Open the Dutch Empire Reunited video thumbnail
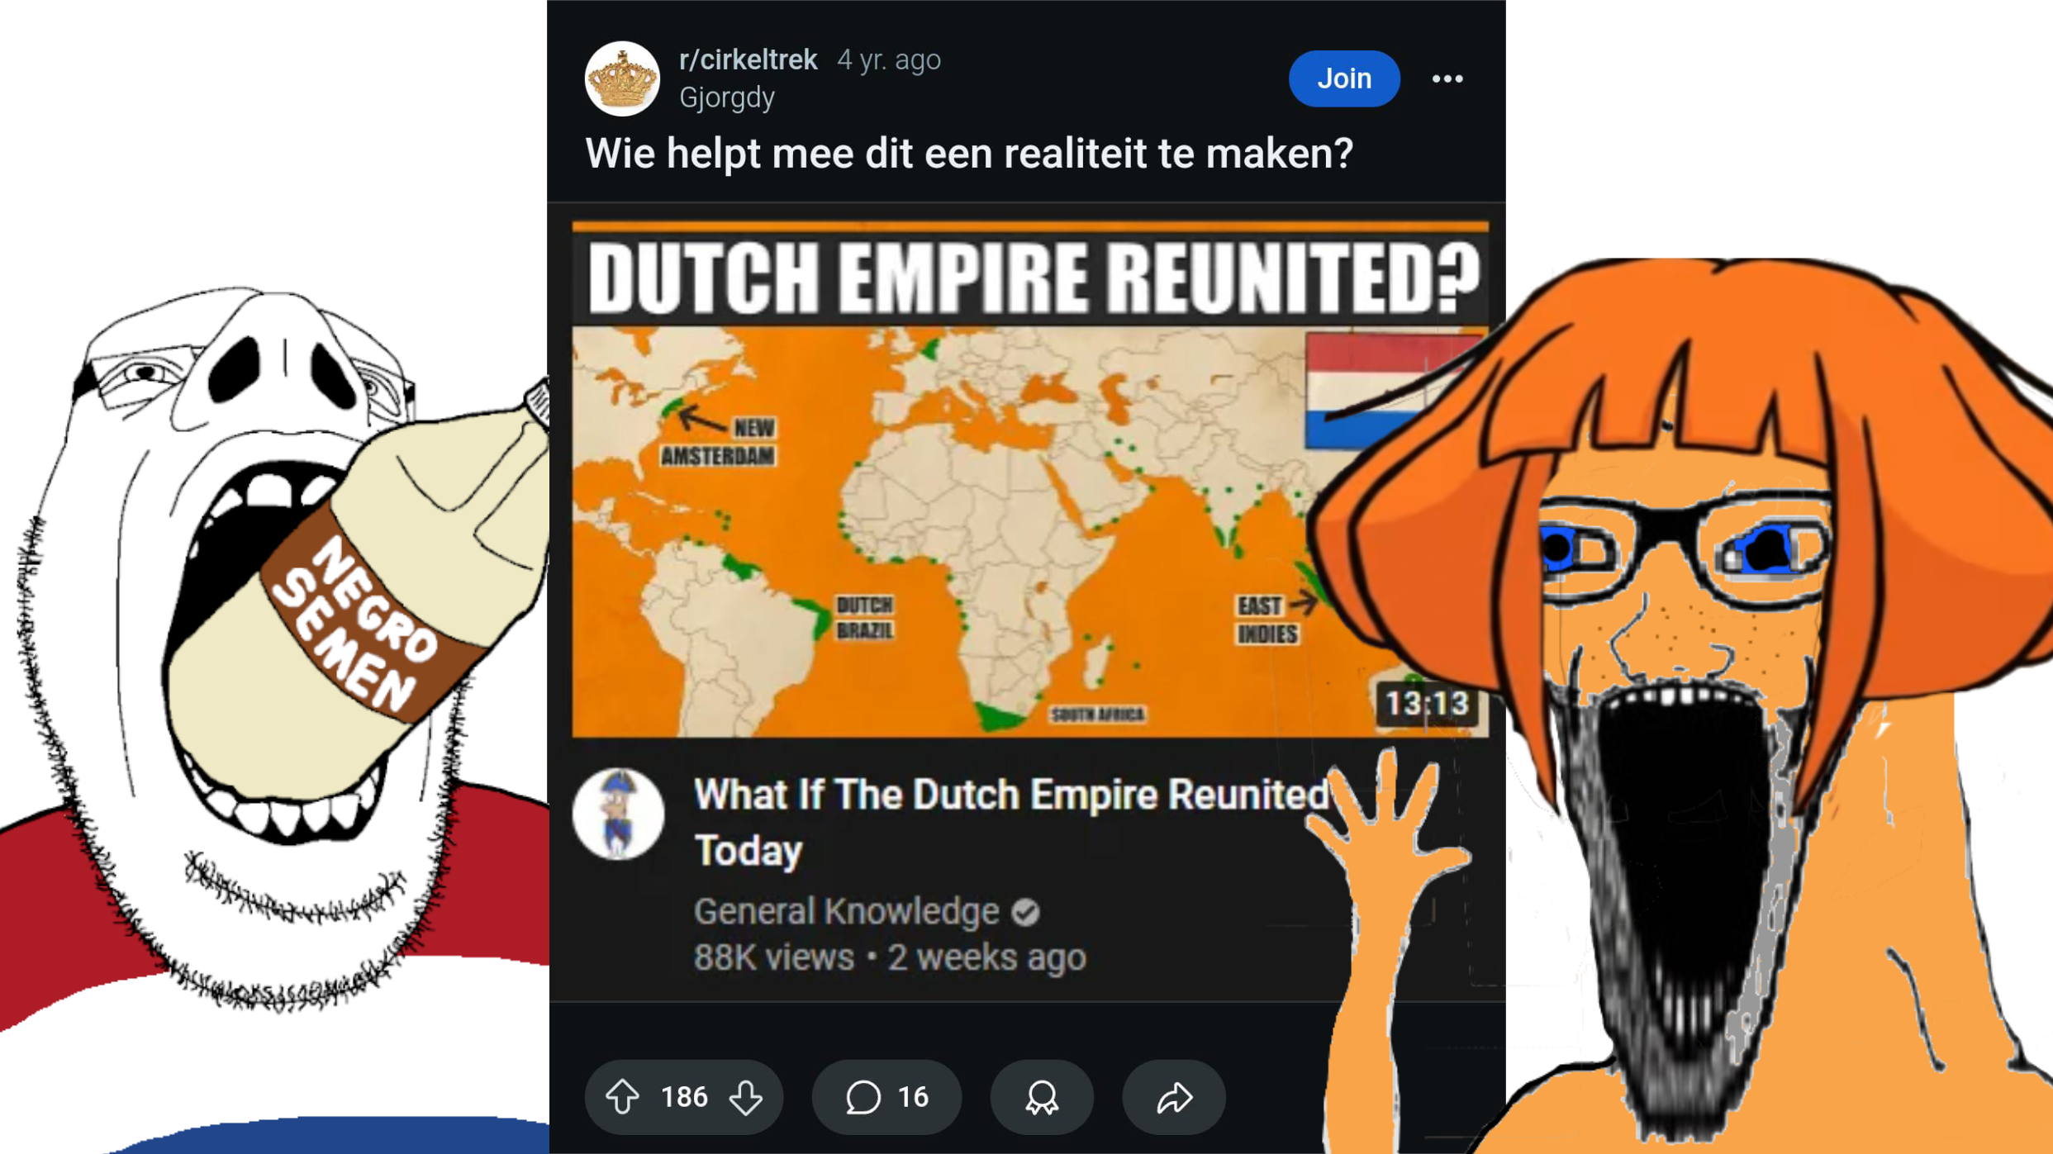Screen dimensions: 2053x1154 click(1029, 479)
